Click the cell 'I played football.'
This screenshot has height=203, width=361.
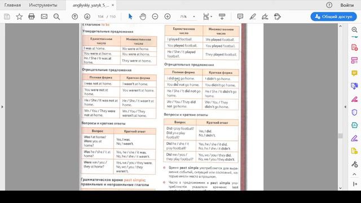(x=184, y=39)
